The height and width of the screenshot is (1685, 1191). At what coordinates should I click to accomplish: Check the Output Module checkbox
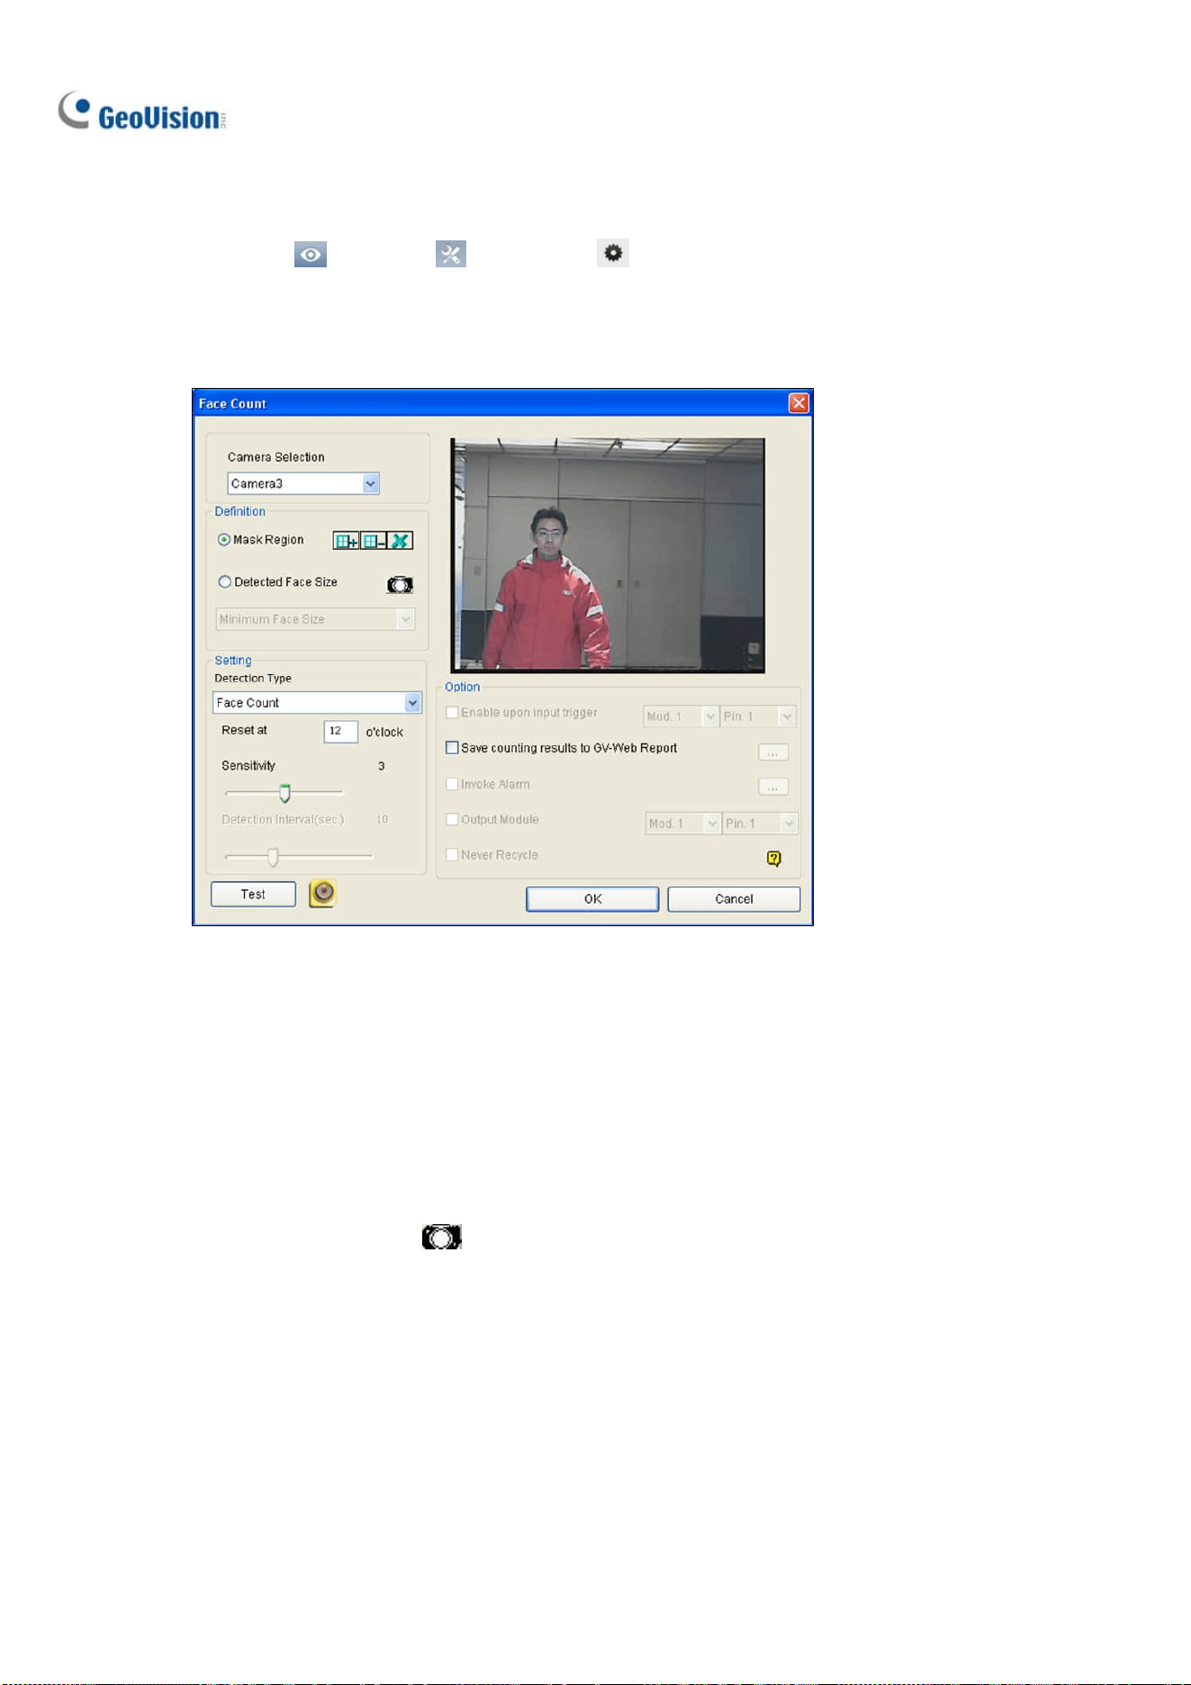tap(452, 820)
